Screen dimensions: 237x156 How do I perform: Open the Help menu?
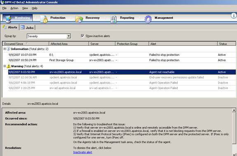click(x=35, y=8)
